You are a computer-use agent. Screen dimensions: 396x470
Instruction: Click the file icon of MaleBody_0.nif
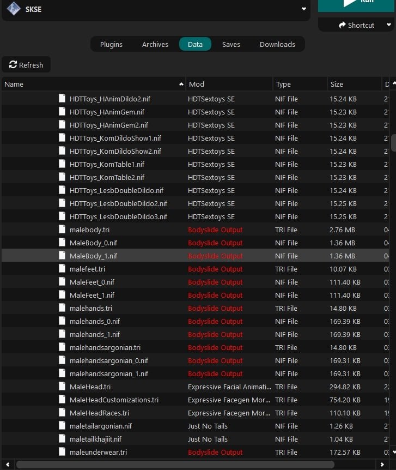pyautogui.click(x=62, y=242)
